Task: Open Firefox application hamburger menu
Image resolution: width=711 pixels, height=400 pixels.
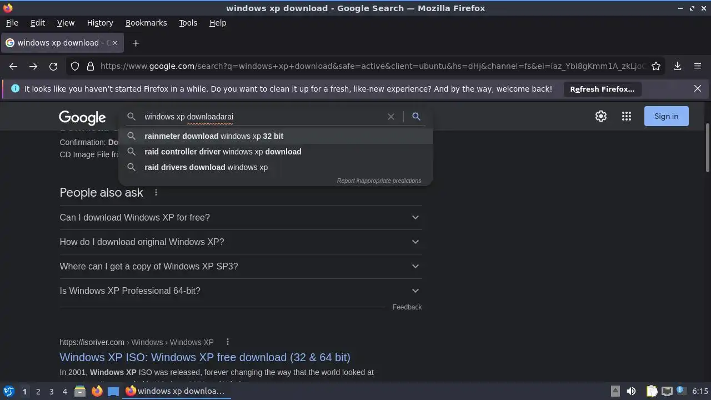Action: [x=698, y=66]
